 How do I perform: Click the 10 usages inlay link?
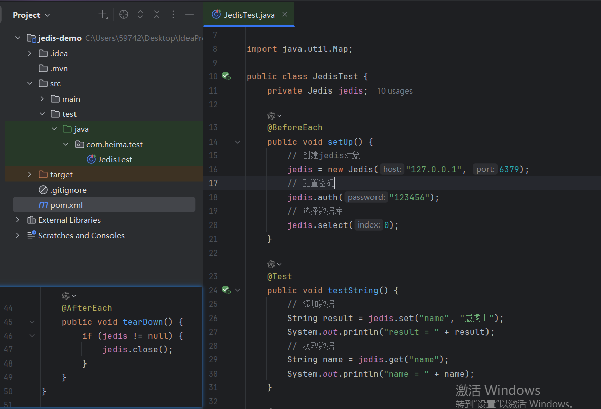point(394,91)
